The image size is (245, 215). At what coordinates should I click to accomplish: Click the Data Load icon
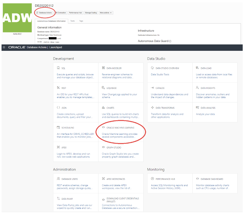pyautogui.click(x=197, y=68)
